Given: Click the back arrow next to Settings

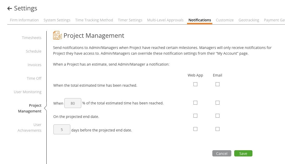Looking at the screenshot, I should [x=10, y=8].
